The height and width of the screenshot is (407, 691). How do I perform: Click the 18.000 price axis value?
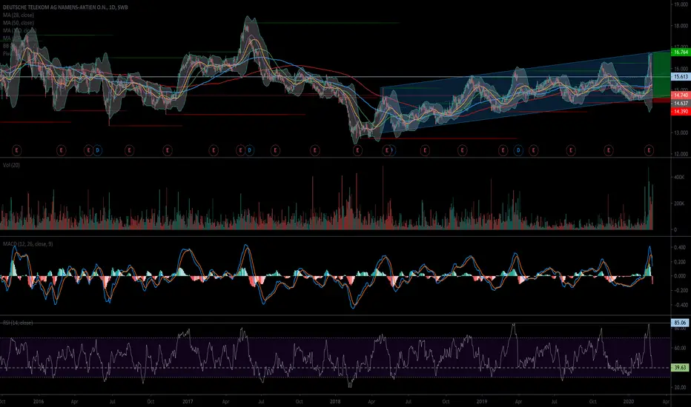tap(681, 26)
